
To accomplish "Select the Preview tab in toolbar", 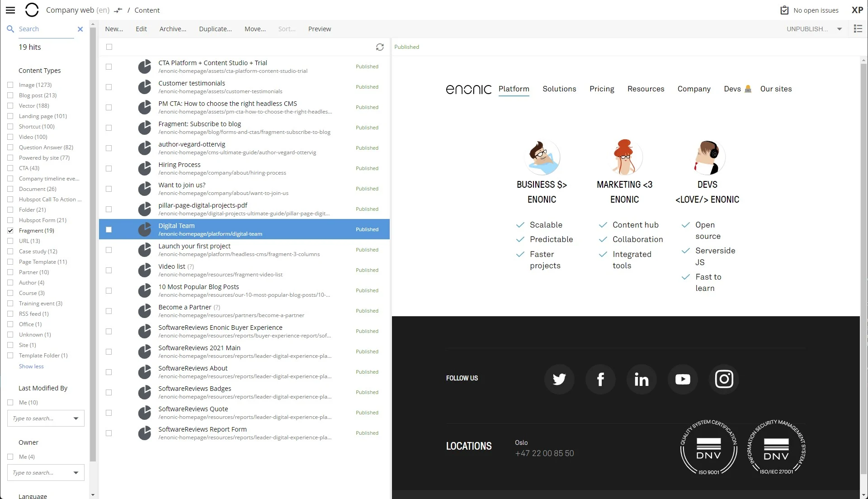I will click(320, 28).
